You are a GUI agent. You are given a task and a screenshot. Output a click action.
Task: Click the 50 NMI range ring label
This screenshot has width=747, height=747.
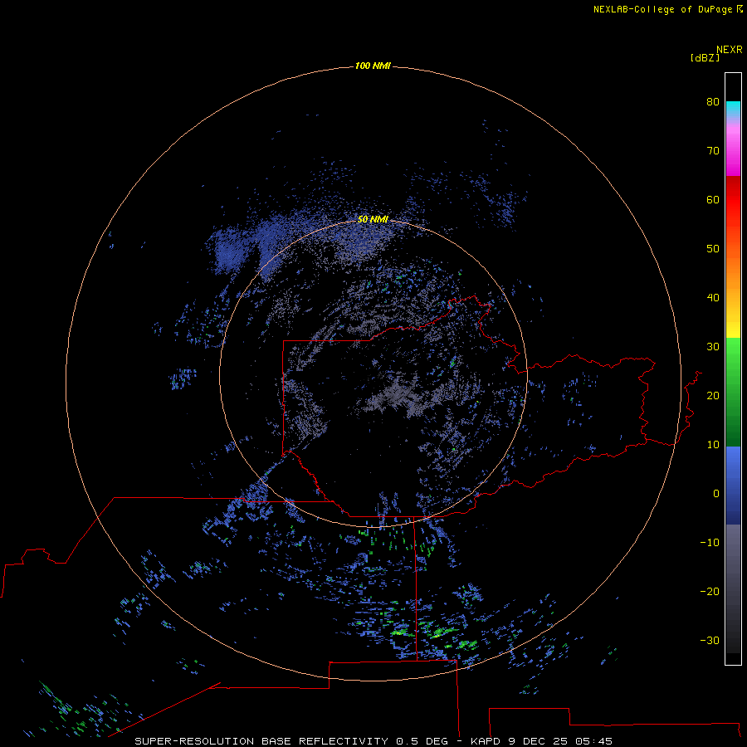tap(373, 219)
